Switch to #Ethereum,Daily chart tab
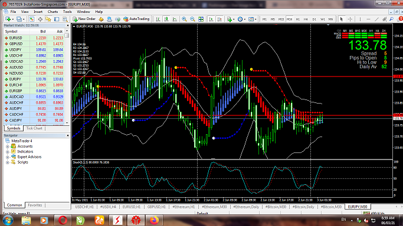The height and width of the screenshot is (226, 403). 246,207
